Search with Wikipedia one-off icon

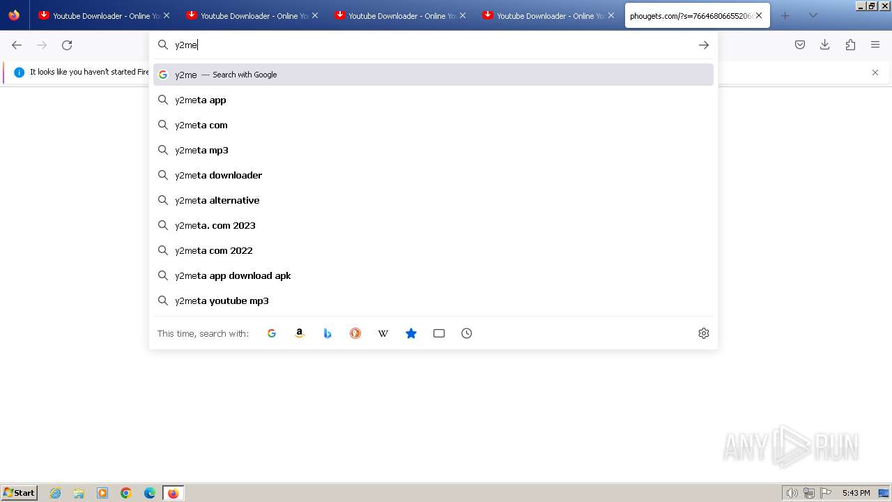tap(383, 333)
